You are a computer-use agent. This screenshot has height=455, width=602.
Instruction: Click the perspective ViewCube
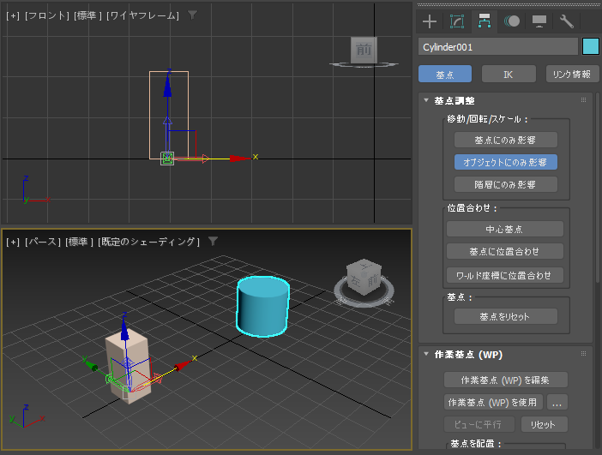pos(364,276)
